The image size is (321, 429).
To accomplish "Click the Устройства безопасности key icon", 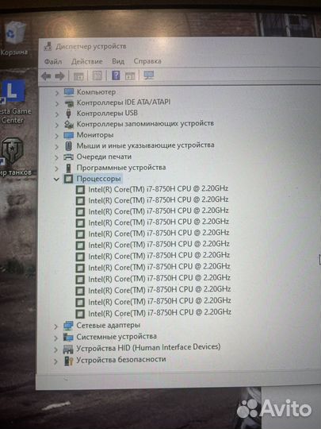I will click(x=68, y=361).
